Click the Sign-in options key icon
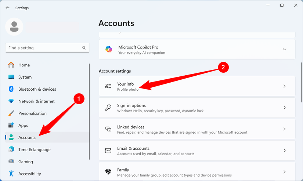Viewport: 303px width, 181px height. coord(108,108)
